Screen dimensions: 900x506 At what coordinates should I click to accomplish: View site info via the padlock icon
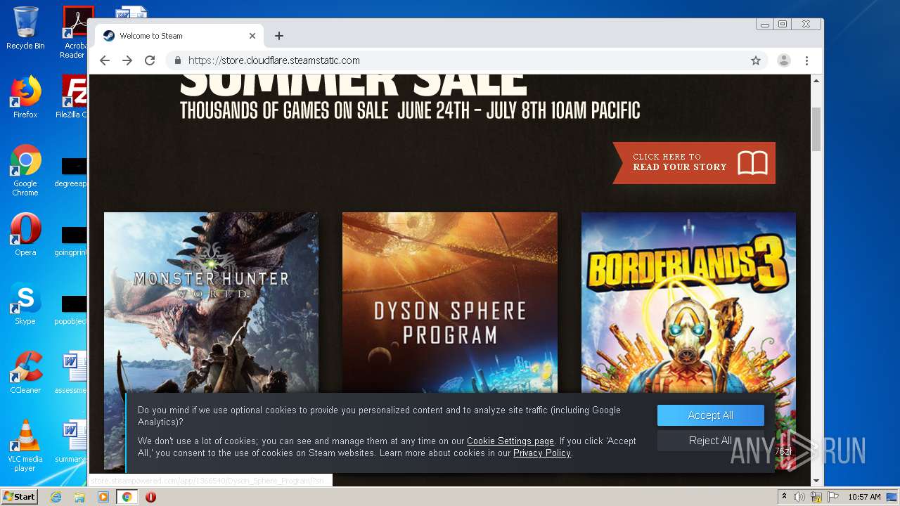tap(178, 60)
